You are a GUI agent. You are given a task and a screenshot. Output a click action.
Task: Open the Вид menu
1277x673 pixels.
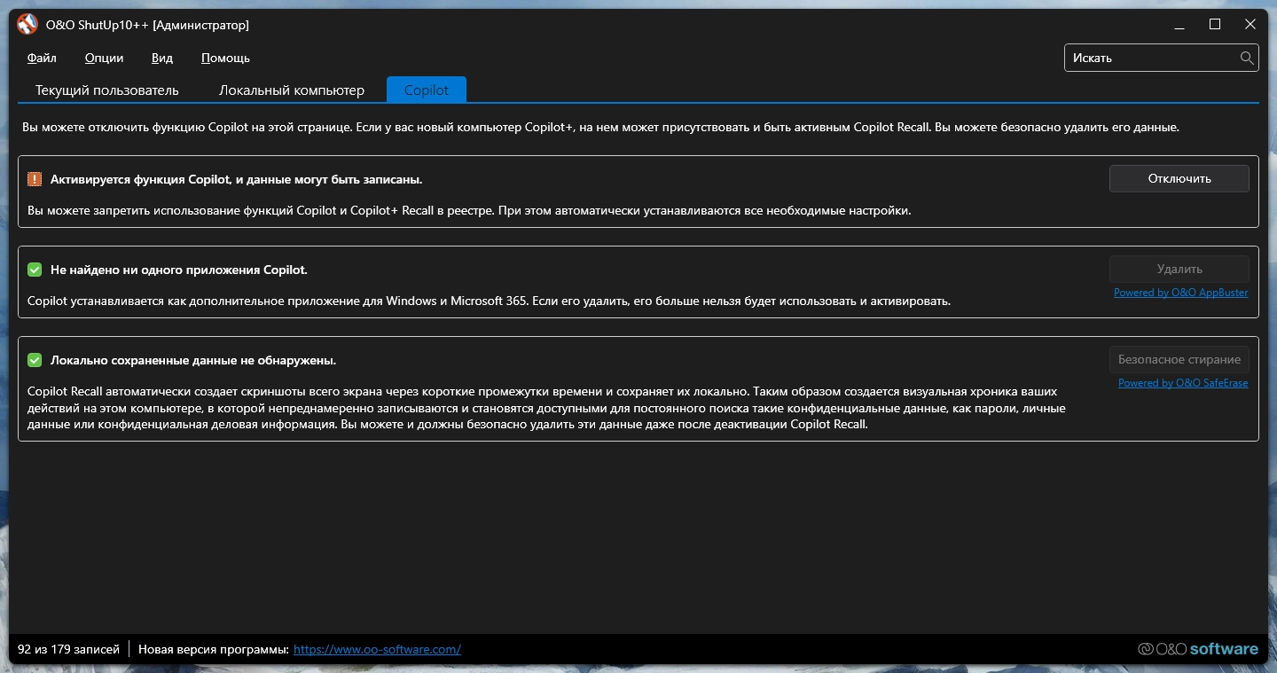point(162,58)
